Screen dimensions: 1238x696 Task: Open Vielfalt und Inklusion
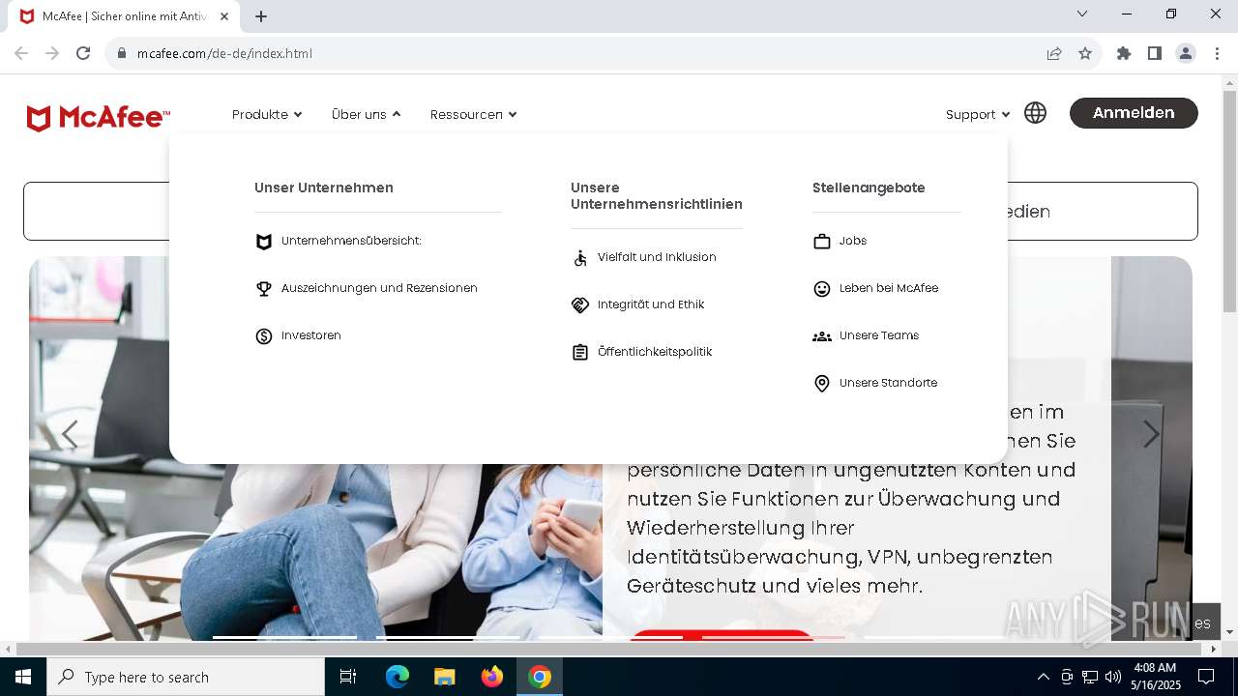[657, 257]
